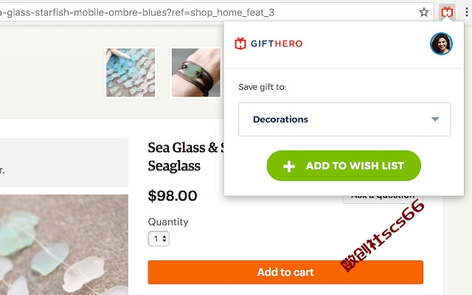This screenshot has width=472, height=295.
Task: Click the Save gift to label
Action: [263, 87]
